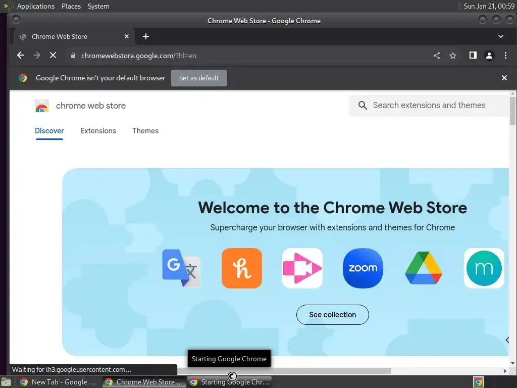
Task: Select the Discover tab
Action: pos(49,131)
